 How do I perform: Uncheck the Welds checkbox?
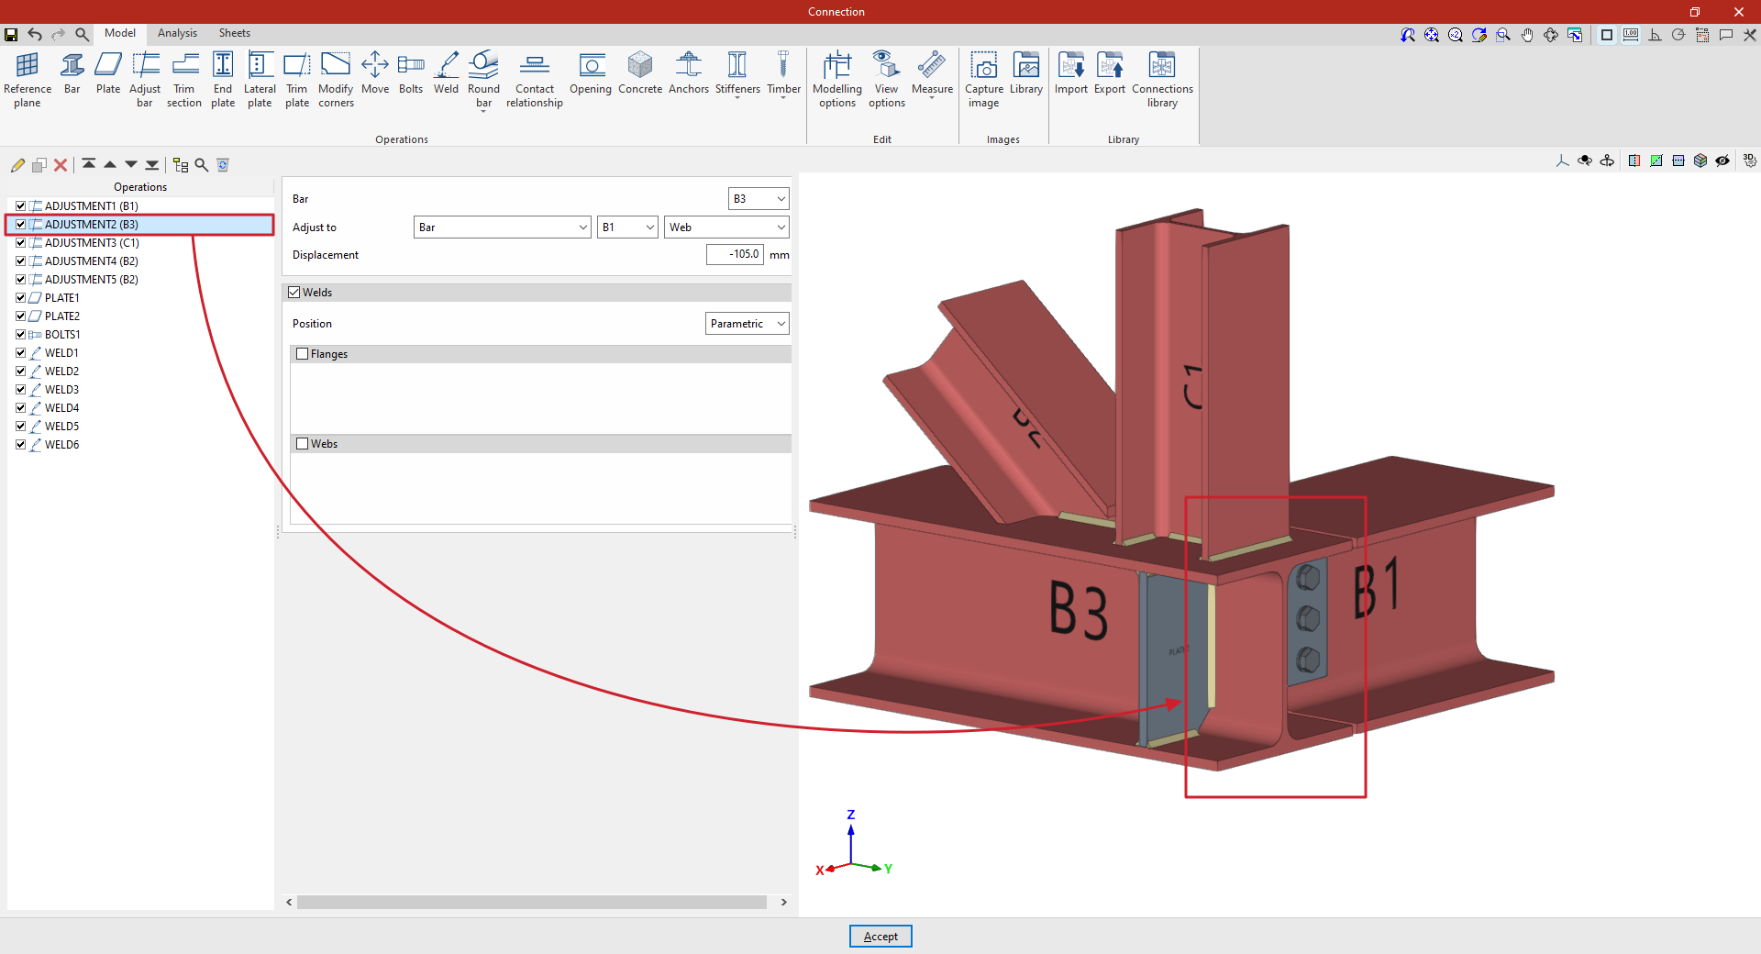pyautogui.click(x=294, y=293)
